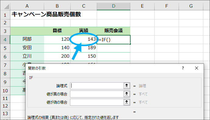Click the 目標 header cell

coord(57,31)
